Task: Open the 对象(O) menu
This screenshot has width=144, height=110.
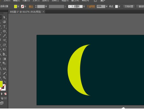Action: click(x=26, y=1)
